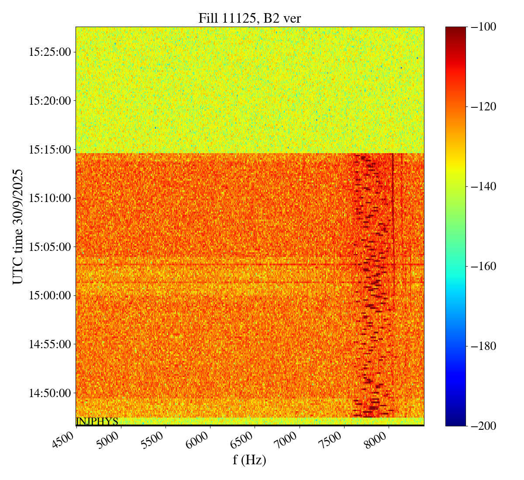Click the plot title "Fill 11125, B2 ver"

pyautogui.click(x=249, y=18)
